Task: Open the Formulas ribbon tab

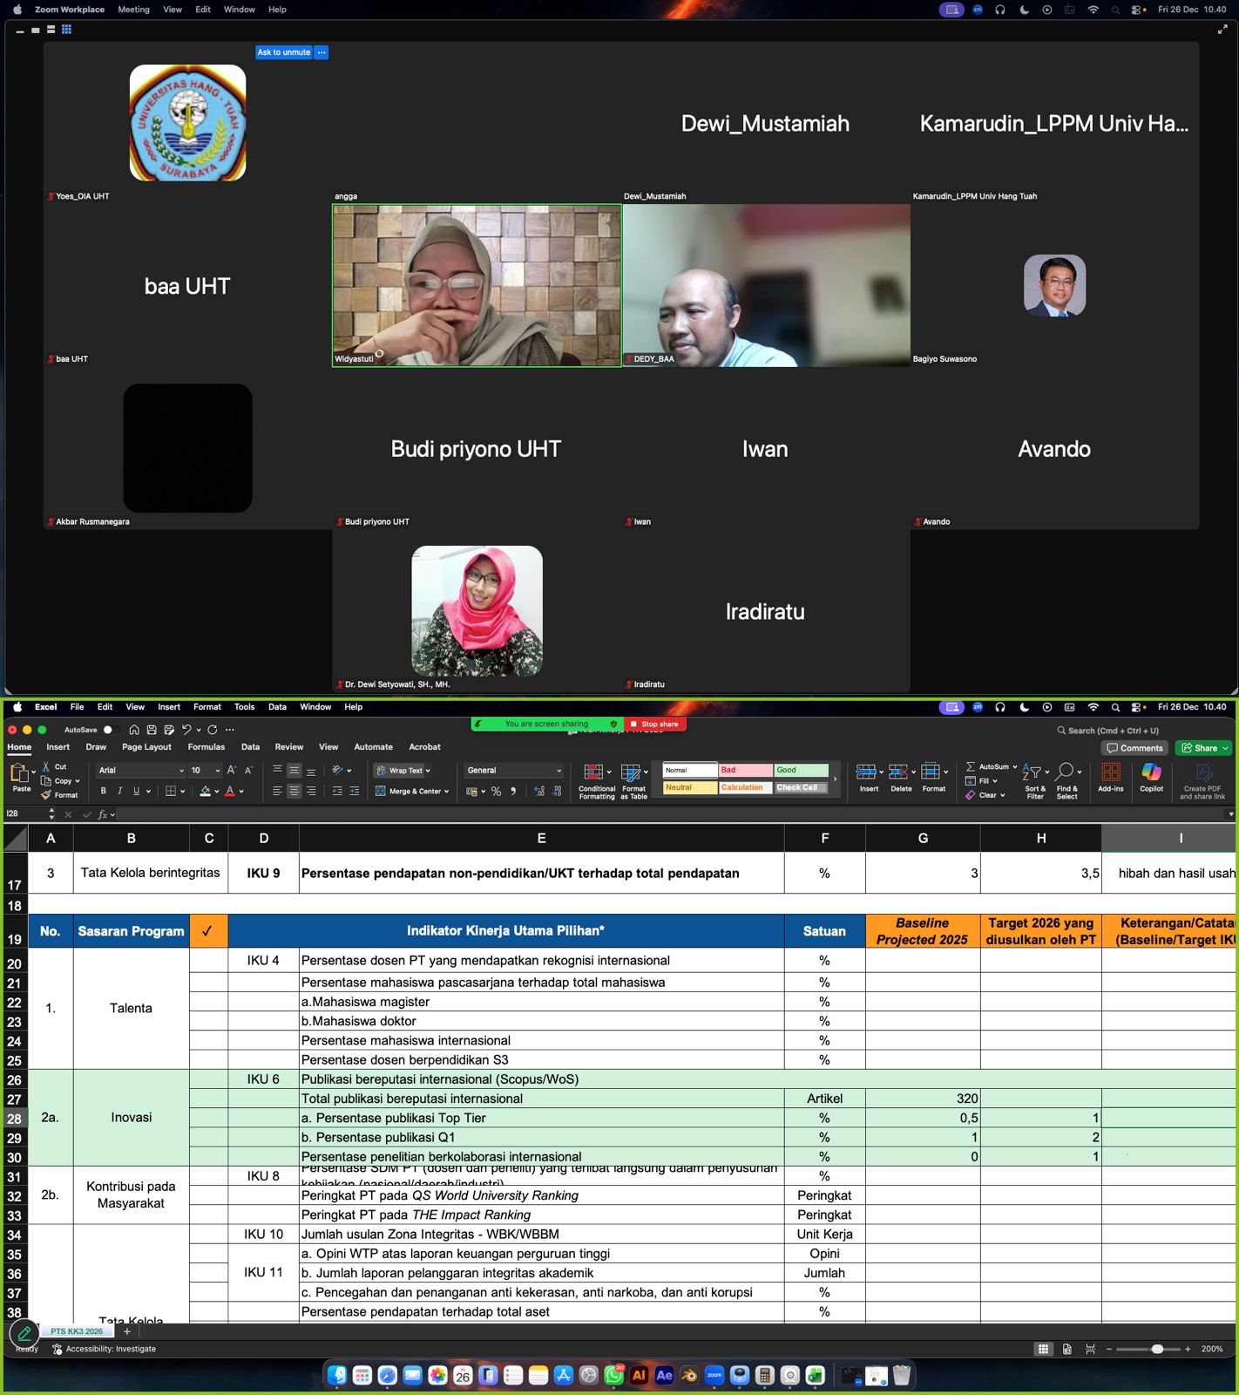Action: (206, 747)
